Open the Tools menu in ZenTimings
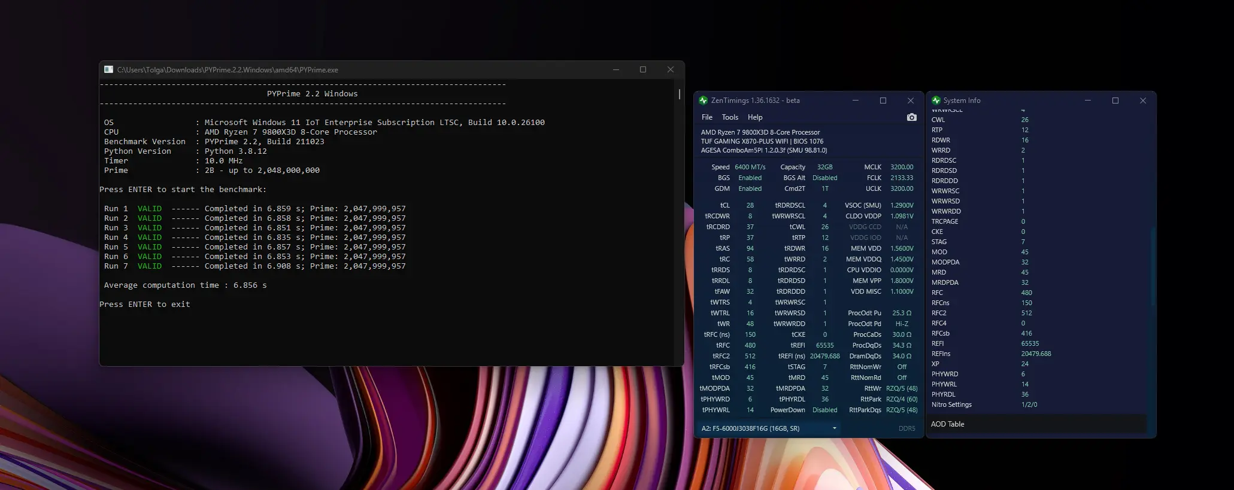Viewport: 1234px width, 490px height. click(730, 117)
